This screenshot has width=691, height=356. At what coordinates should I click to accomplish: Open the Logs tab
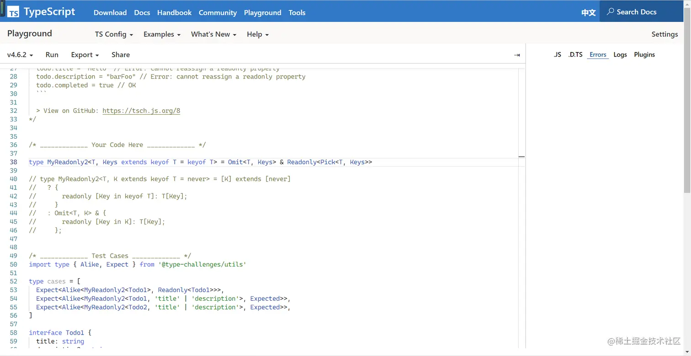pos(620,55)
